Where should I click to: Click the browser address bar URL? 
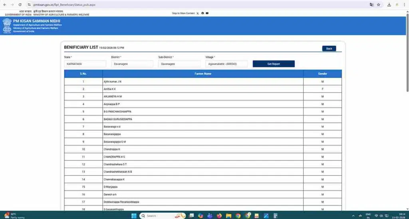pos(64,5)
